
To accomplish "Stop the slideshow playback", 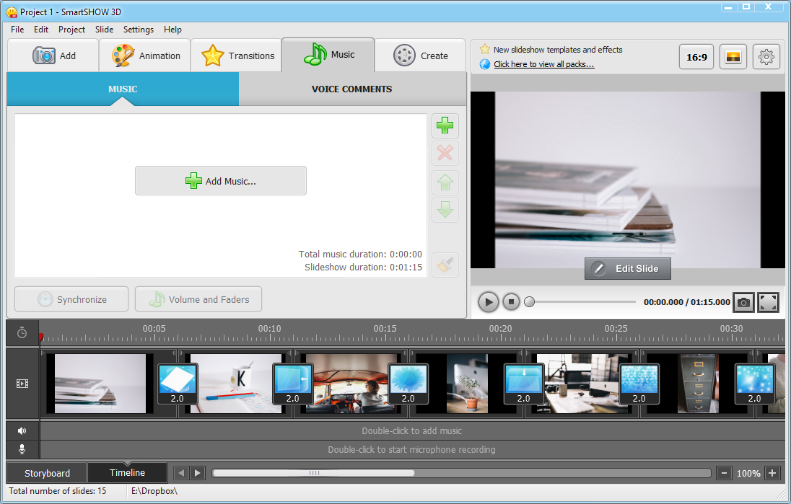I will coord(511,302).
